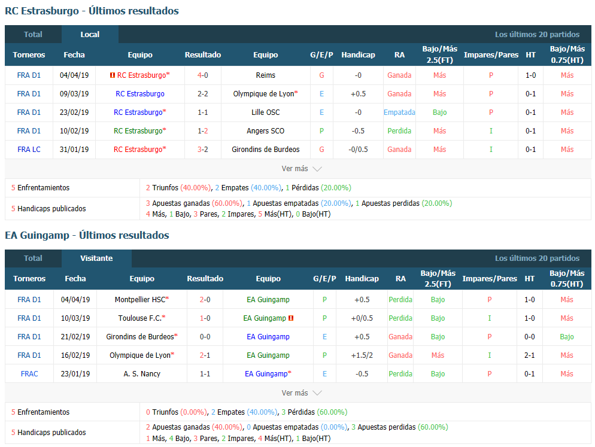The image size is (595, 447).
Task: Open FRA D1 link in the Montpellier HSC row
Action: click(29, 300)
